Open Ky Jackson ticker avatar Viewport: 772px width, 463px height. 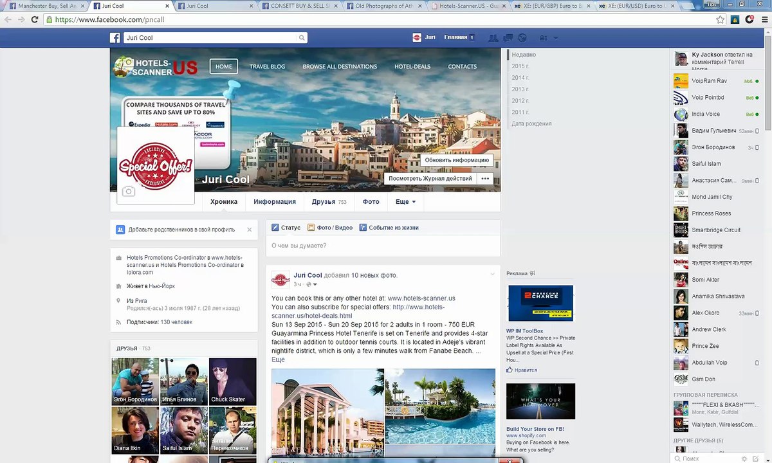point(681,60)
